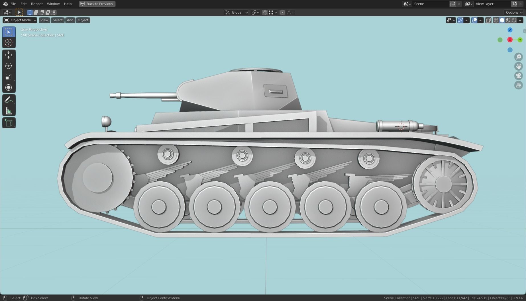Open the Render menu
The height and width of the screenshot is (301, 526).
[37, 4]
